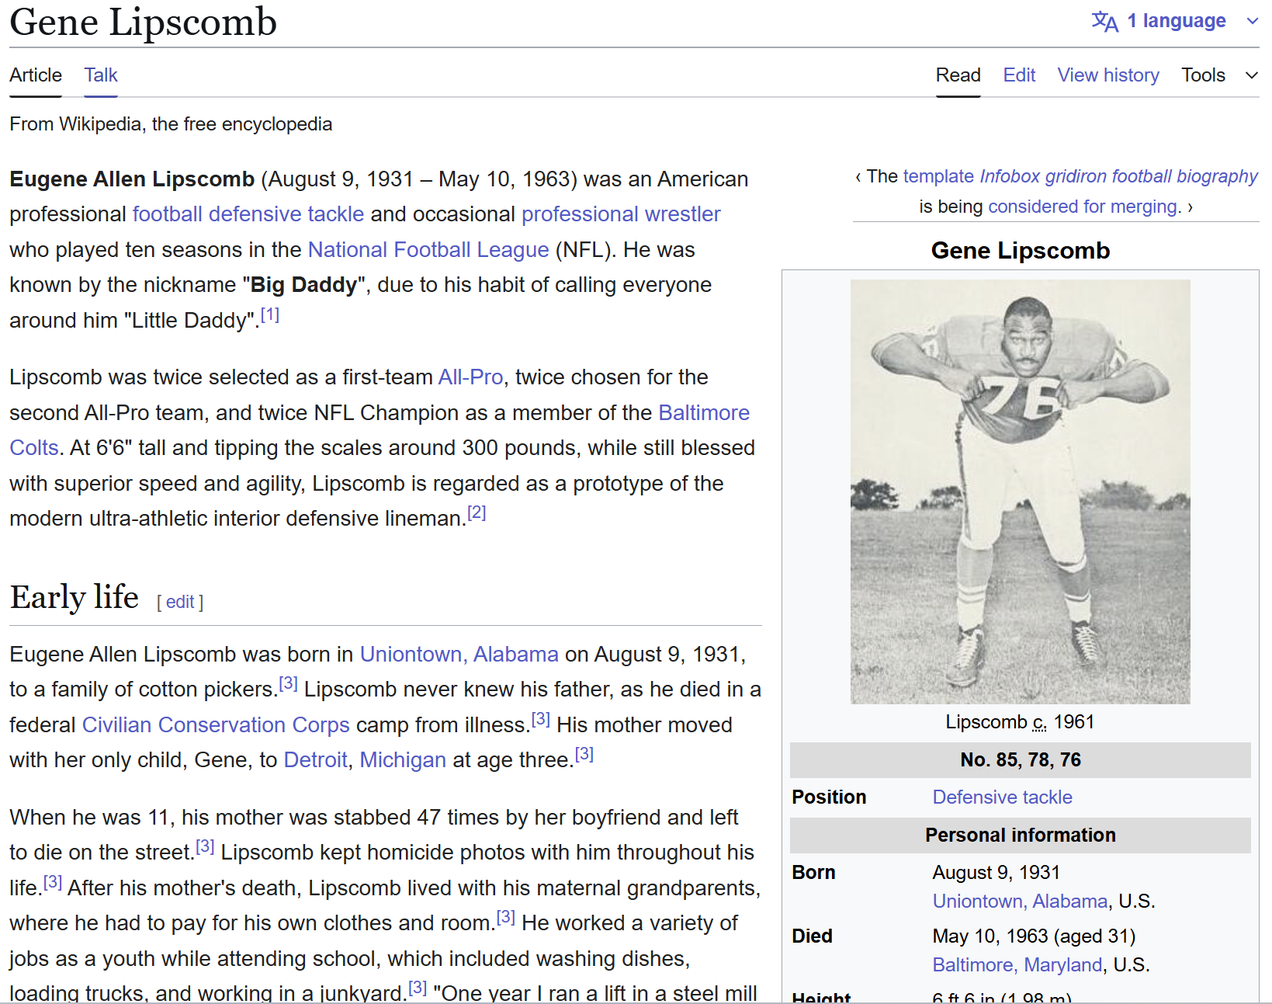Edit the Early life section
The width and height of the screenshot is (1272, 1004).
180,602
